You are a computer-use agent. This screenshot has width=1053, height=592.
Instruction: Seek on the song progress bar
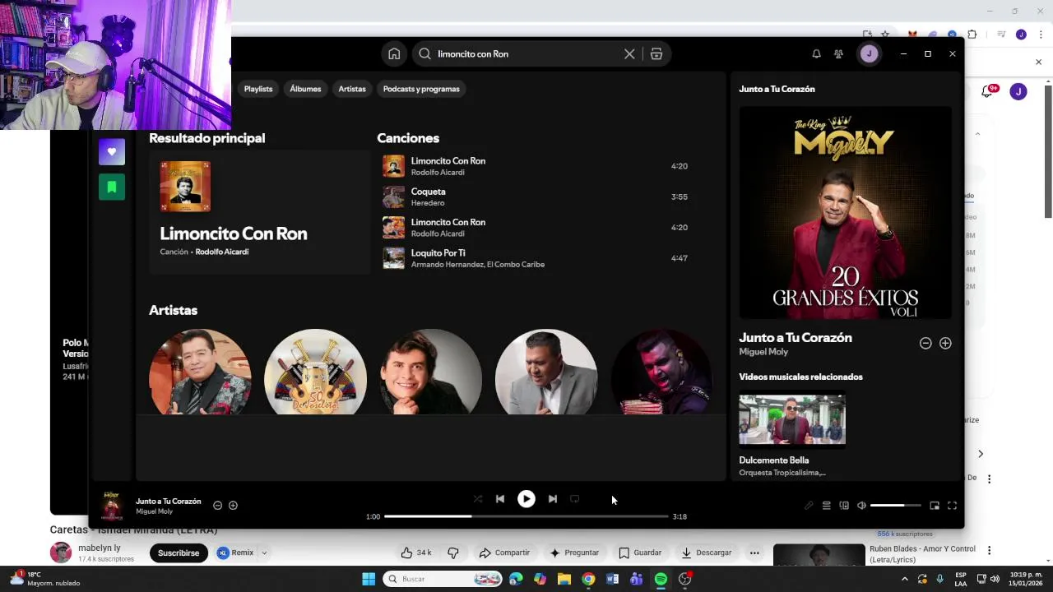526,516
